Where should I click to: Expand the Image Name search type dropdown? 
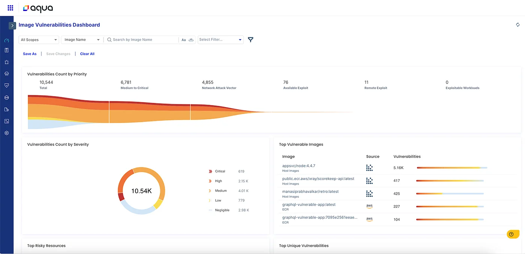(81, 39)
